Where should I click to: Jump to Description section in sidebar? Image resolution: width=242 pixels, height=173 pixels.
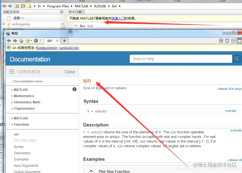(x=22, y=153)
